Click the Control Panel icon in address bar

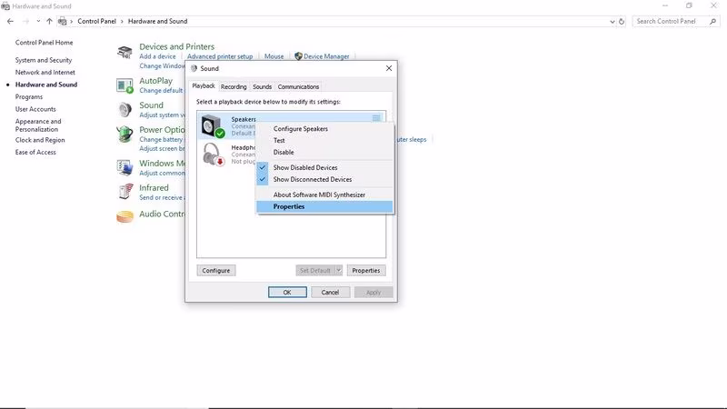62,21
